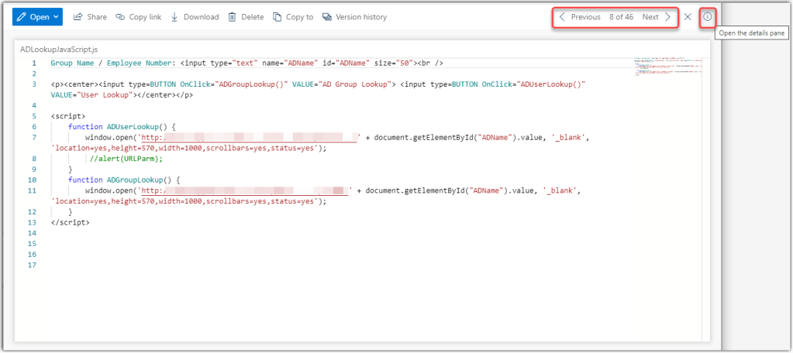Click the 8 of 46 file counter
793x353 pixels.
pos(621,17)
